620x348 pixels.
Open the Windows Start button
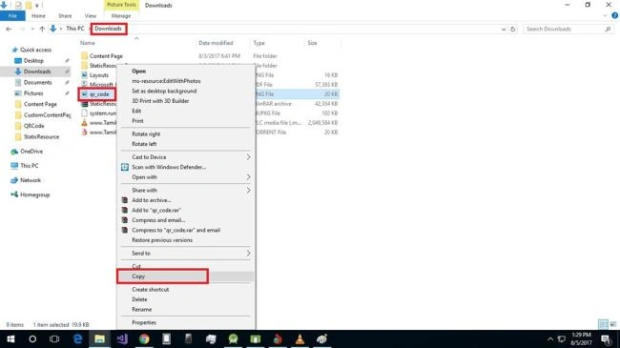tap(10, 338)
